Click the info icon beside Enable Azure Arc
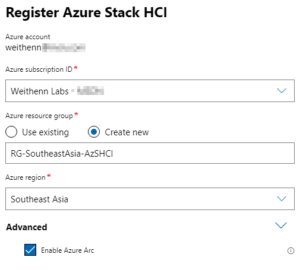 point(291,251)
